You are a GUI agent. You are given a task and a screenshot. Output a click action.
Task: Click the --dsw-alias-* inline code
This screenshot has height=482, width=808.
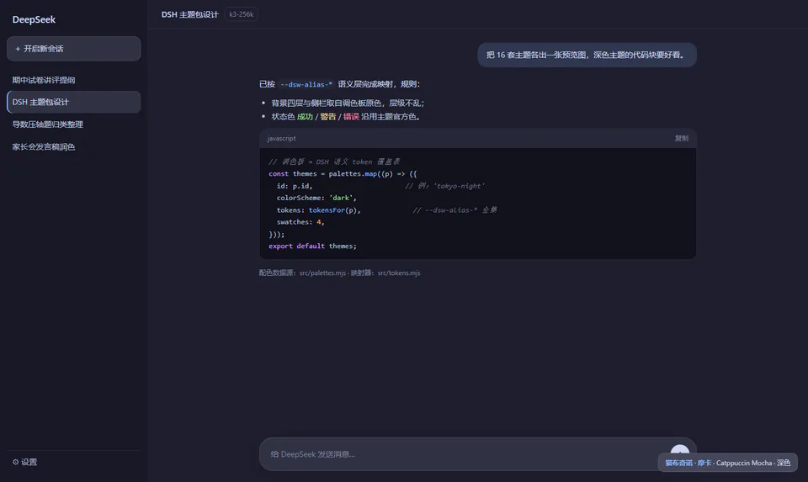[x=306, y=84]
